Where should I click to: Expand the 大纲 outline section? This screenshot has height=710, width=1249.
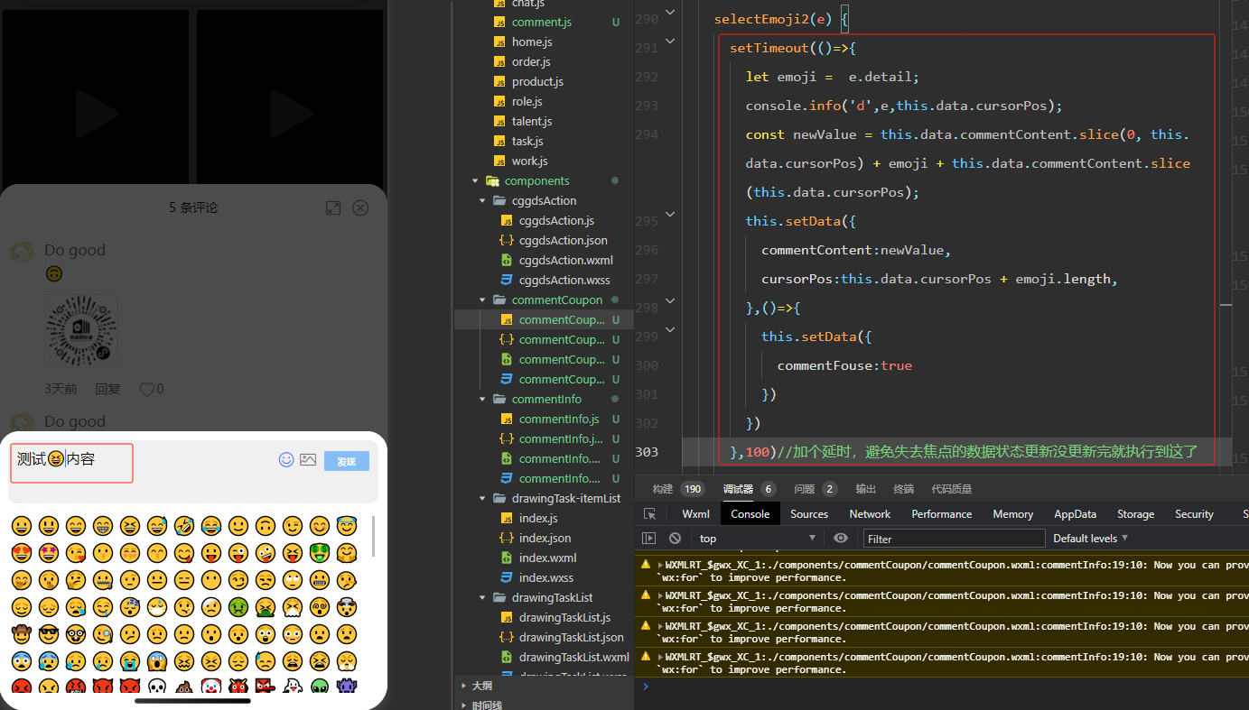click(481, 686)
